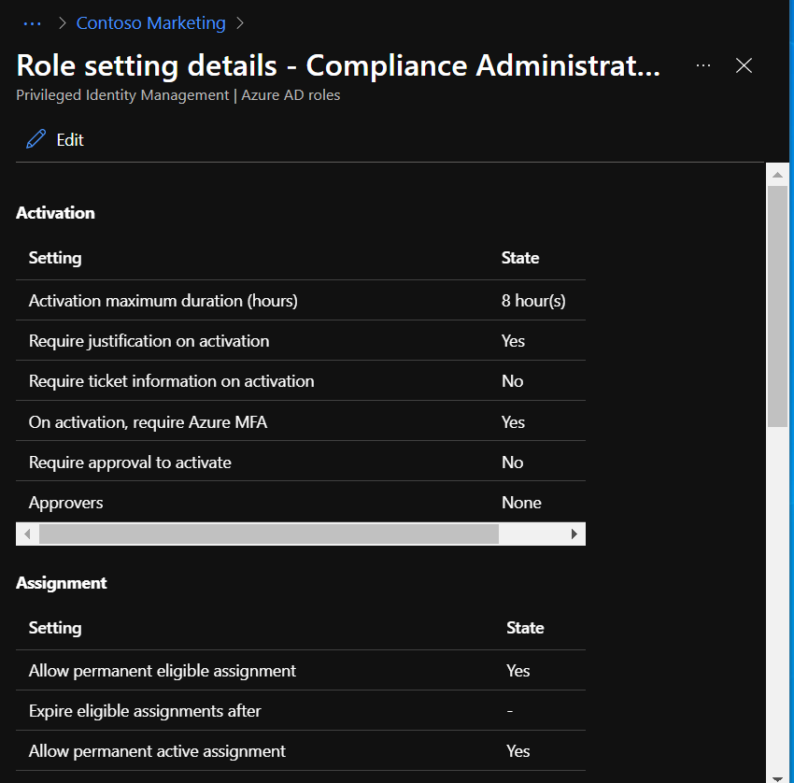Navigate to Contoso Marketing breadcrumb link
Image resolution: width=794 pixels, height=783 pixels.
tap(150, 23)
